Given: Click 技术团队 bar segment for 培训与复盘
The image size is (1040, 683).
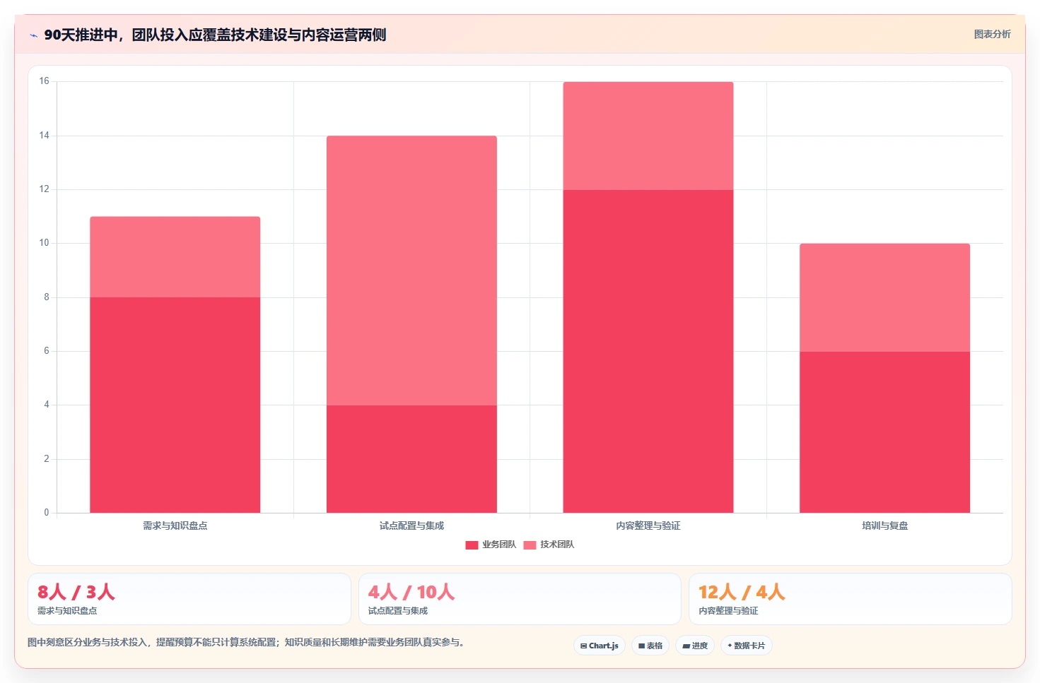Looking at the screenshot, I should tap(885, 297).
